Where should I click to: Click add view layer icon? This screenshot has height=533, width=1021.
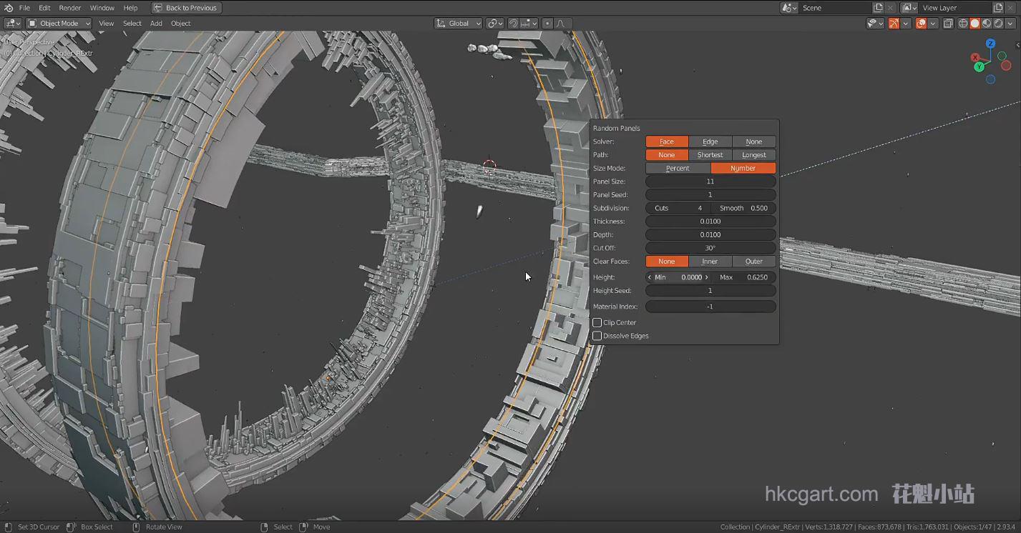tap(998, 8)
